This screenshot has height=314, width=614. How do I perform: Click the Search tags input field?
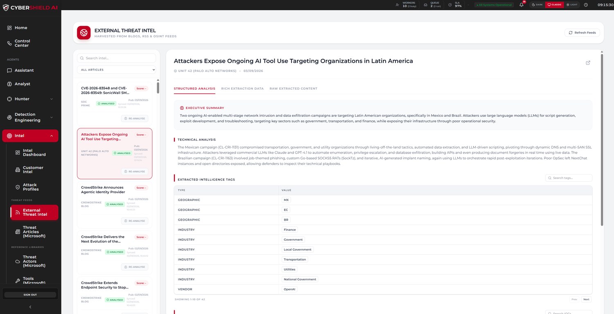tap(569, 178)
